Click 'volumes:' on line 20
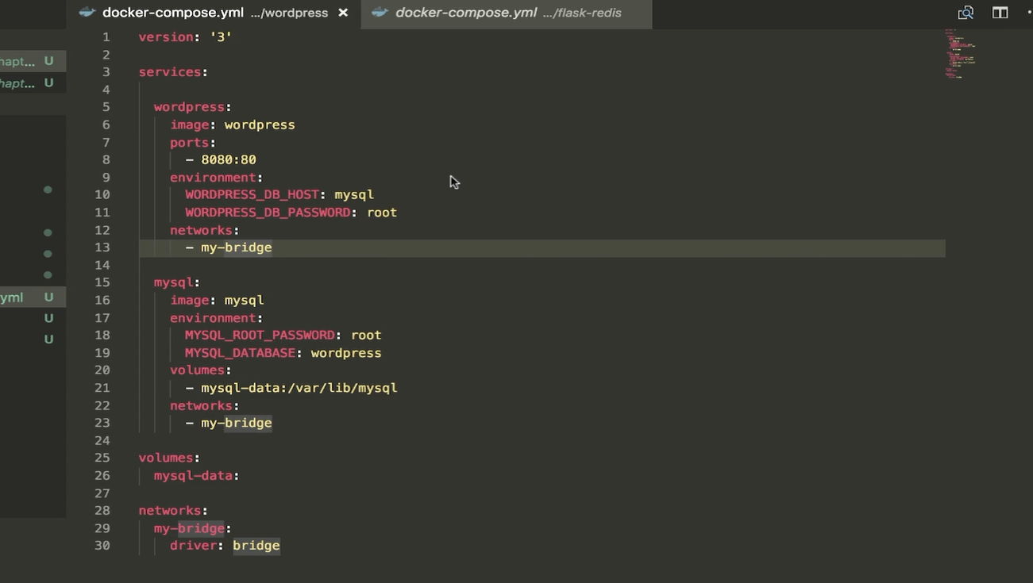1033x583 pixels. [x=201, y=370]
